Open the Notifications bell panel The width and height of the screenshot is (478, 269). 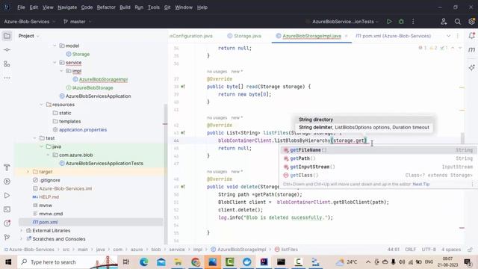[471, 36]
